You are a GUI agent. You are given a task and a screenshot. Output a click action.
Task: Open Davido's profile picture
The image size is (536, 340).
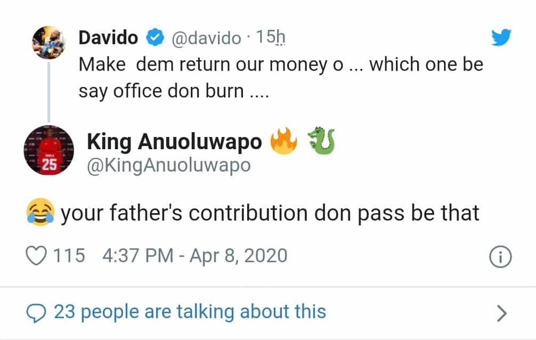[x=49, y=43]
